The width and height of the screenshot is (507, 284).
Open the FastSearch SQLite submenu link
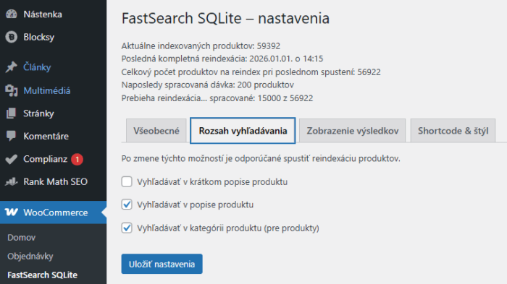coord(42,275)
